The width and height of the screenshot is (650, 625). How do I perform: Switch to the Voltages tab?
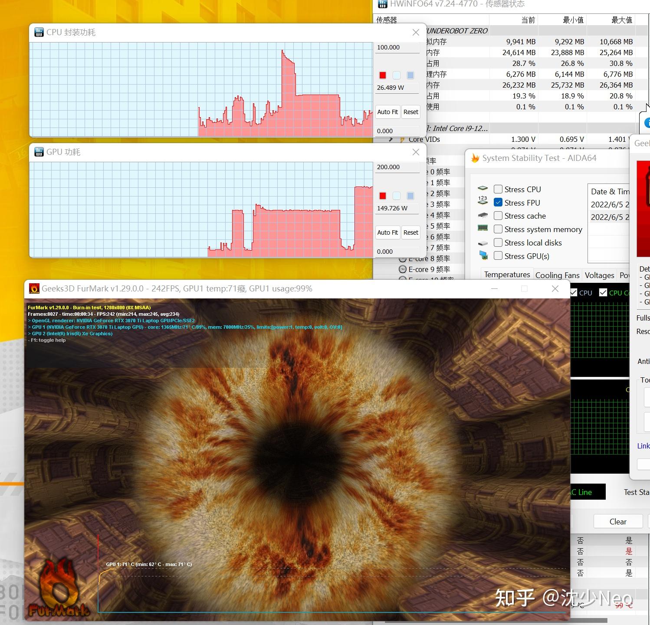(x=599, y=275)
